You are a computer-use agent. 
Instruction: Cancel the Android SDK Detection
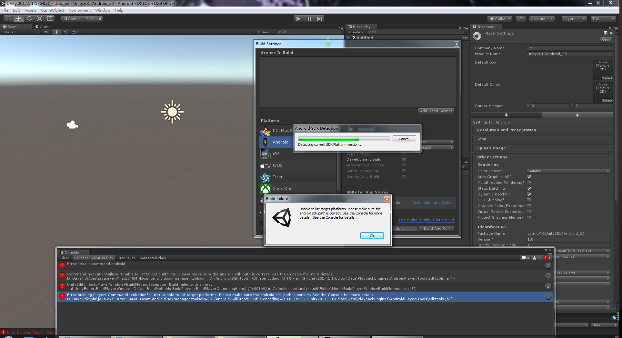pyautogui.click(x=404, y=139)
